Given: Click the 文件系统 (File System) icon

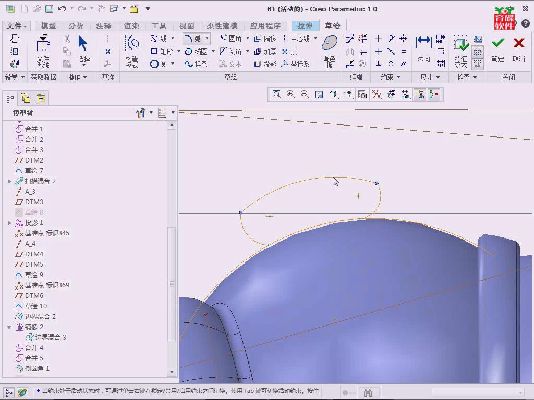Looking at the screenshot, I should (43, 51).
